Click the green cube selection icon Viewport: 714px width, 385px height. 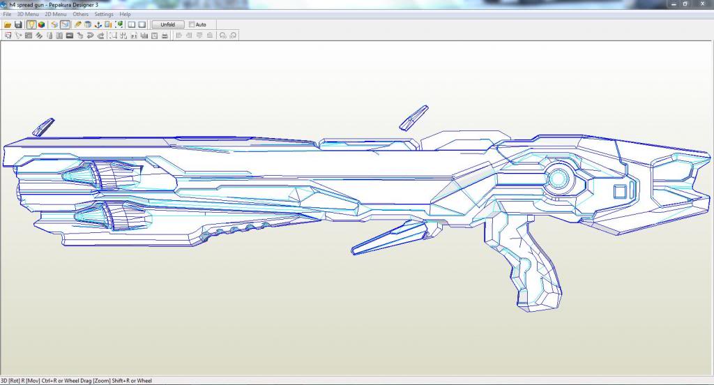pyautogui.click(x=119, y=24)
